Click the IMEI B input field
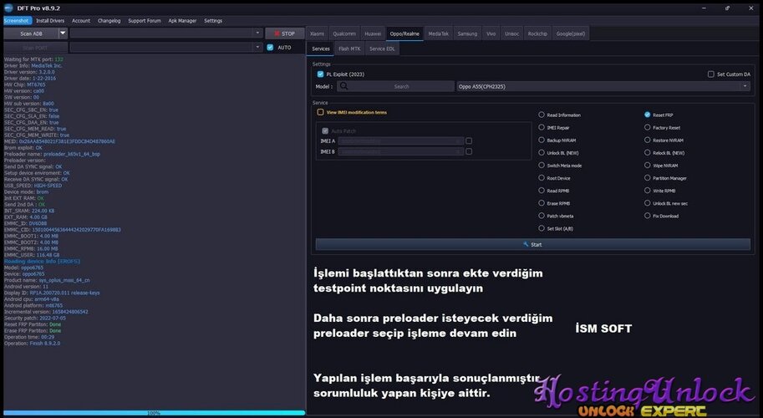Screen dimensions: 763x418 point(400,152)
